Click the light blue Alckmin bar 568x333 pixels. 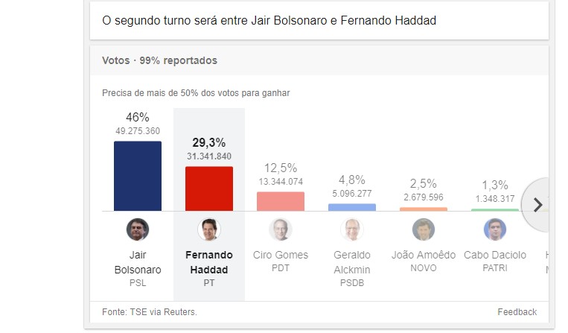(x=352, y=207)
